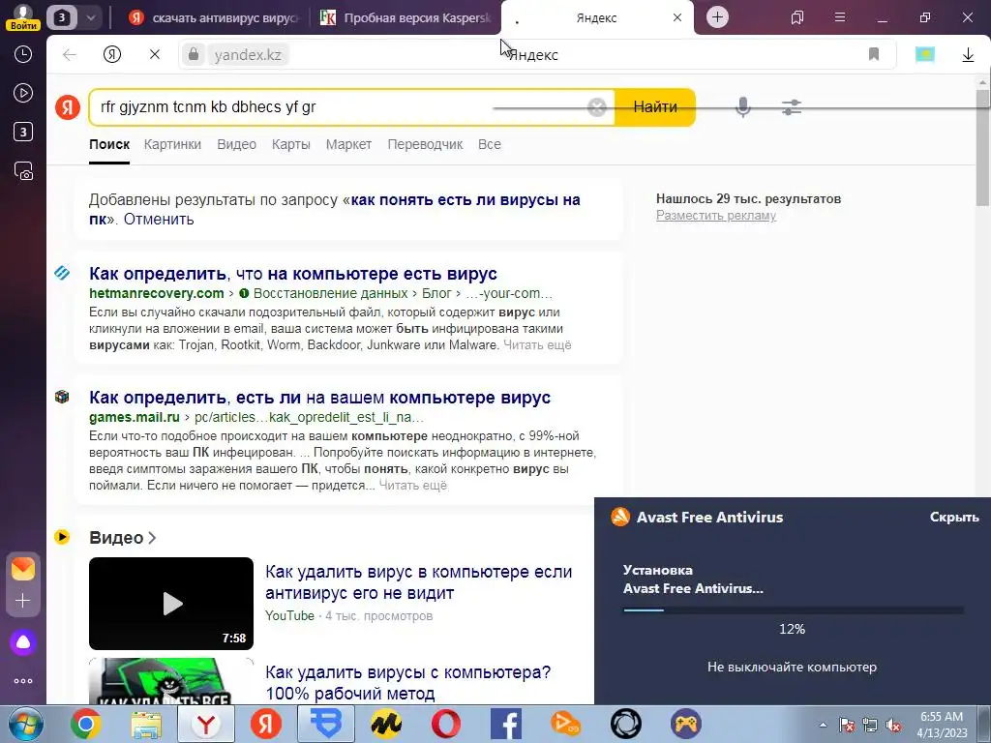The height and width of the screenshot is (743, 991).
Task: Open 'Как удалить вирус в компьютере если антивирус' video
Action: tap(418, 581)
